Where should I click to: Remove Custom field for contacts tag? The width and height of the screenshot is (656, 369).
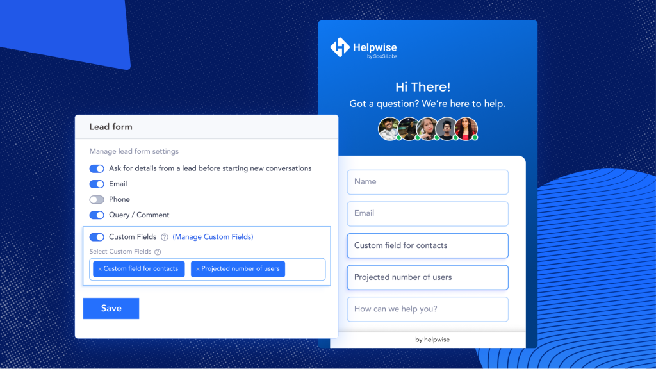100,270
